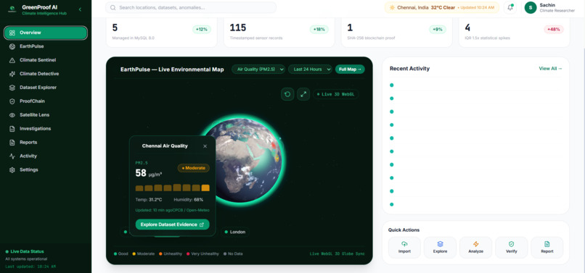Click the Temp: 31.2°C reading
The height and width of the screenshot is (273, 585).
149,200
